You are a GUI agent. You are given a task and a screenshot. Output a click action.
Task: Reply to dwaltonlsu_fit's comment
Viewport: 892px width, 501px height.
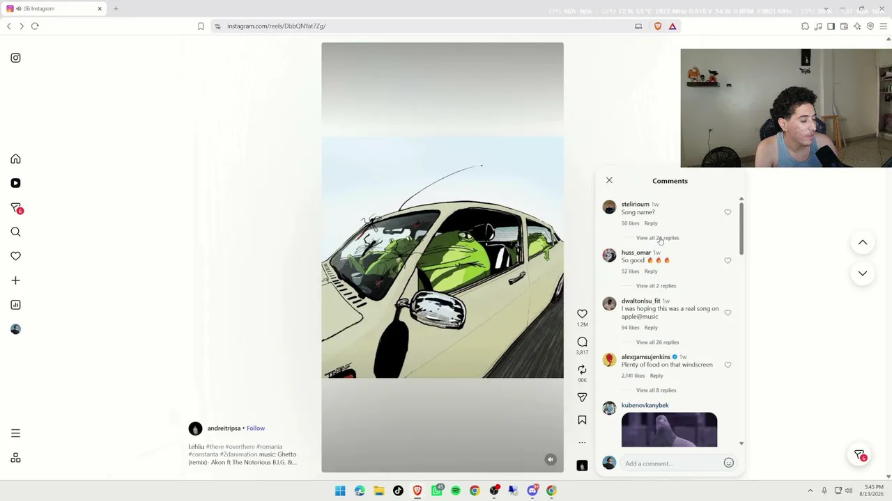(651, 328)
